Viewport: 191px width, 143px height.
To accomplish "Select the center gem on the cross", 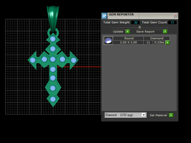I will [53, 60].
